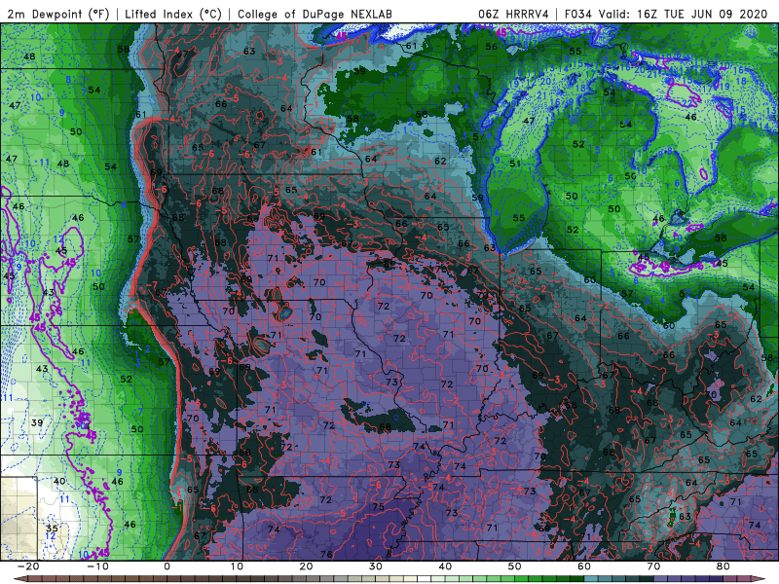
Task: Click the "College of DuPage NEXLAB" header text
Action: [x=315, y=14]
